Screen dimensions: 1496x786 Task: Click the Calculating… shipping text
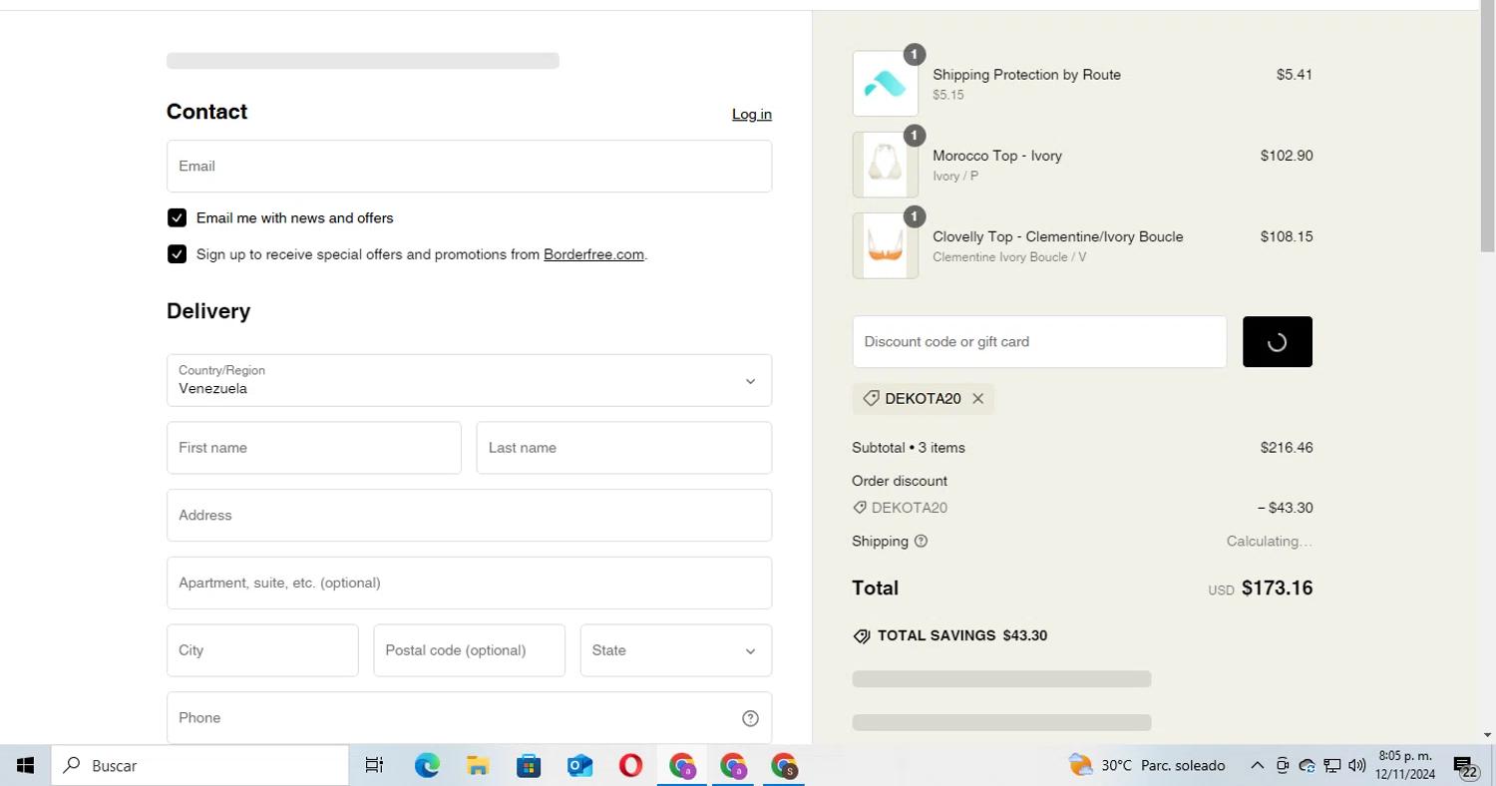[x=1270, y=542]
